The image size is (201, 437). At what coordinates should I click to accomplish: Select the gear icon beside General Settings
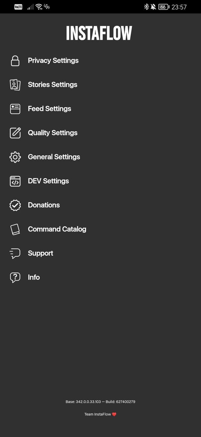click(15, 157)
